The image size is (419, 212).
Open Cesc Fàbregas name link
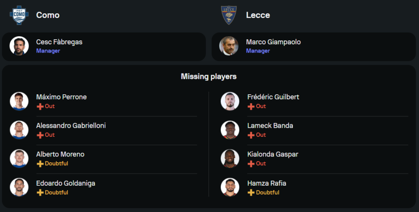[x=59, y=42]
